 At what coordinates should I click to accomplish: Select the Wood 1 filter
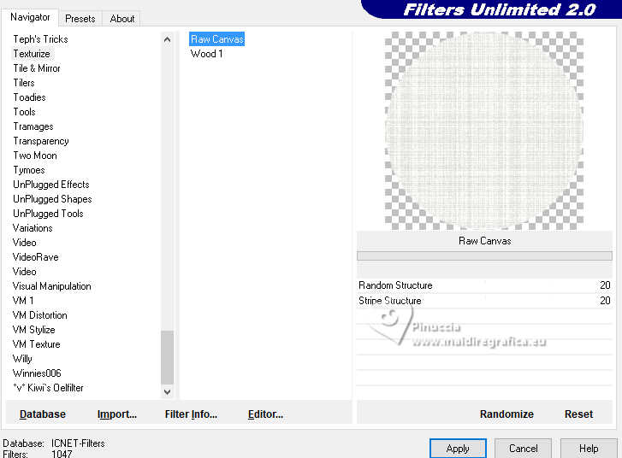coord(206,54)
